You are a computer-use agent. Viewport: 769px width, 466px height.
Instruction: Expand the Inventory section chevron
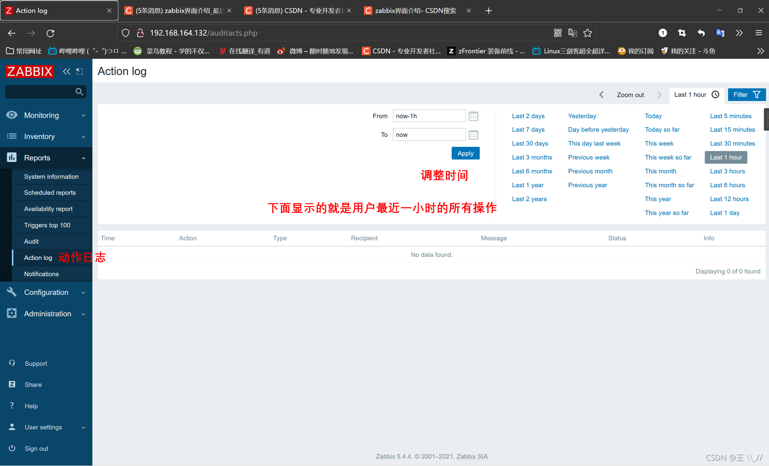click(x=84, y=137)
